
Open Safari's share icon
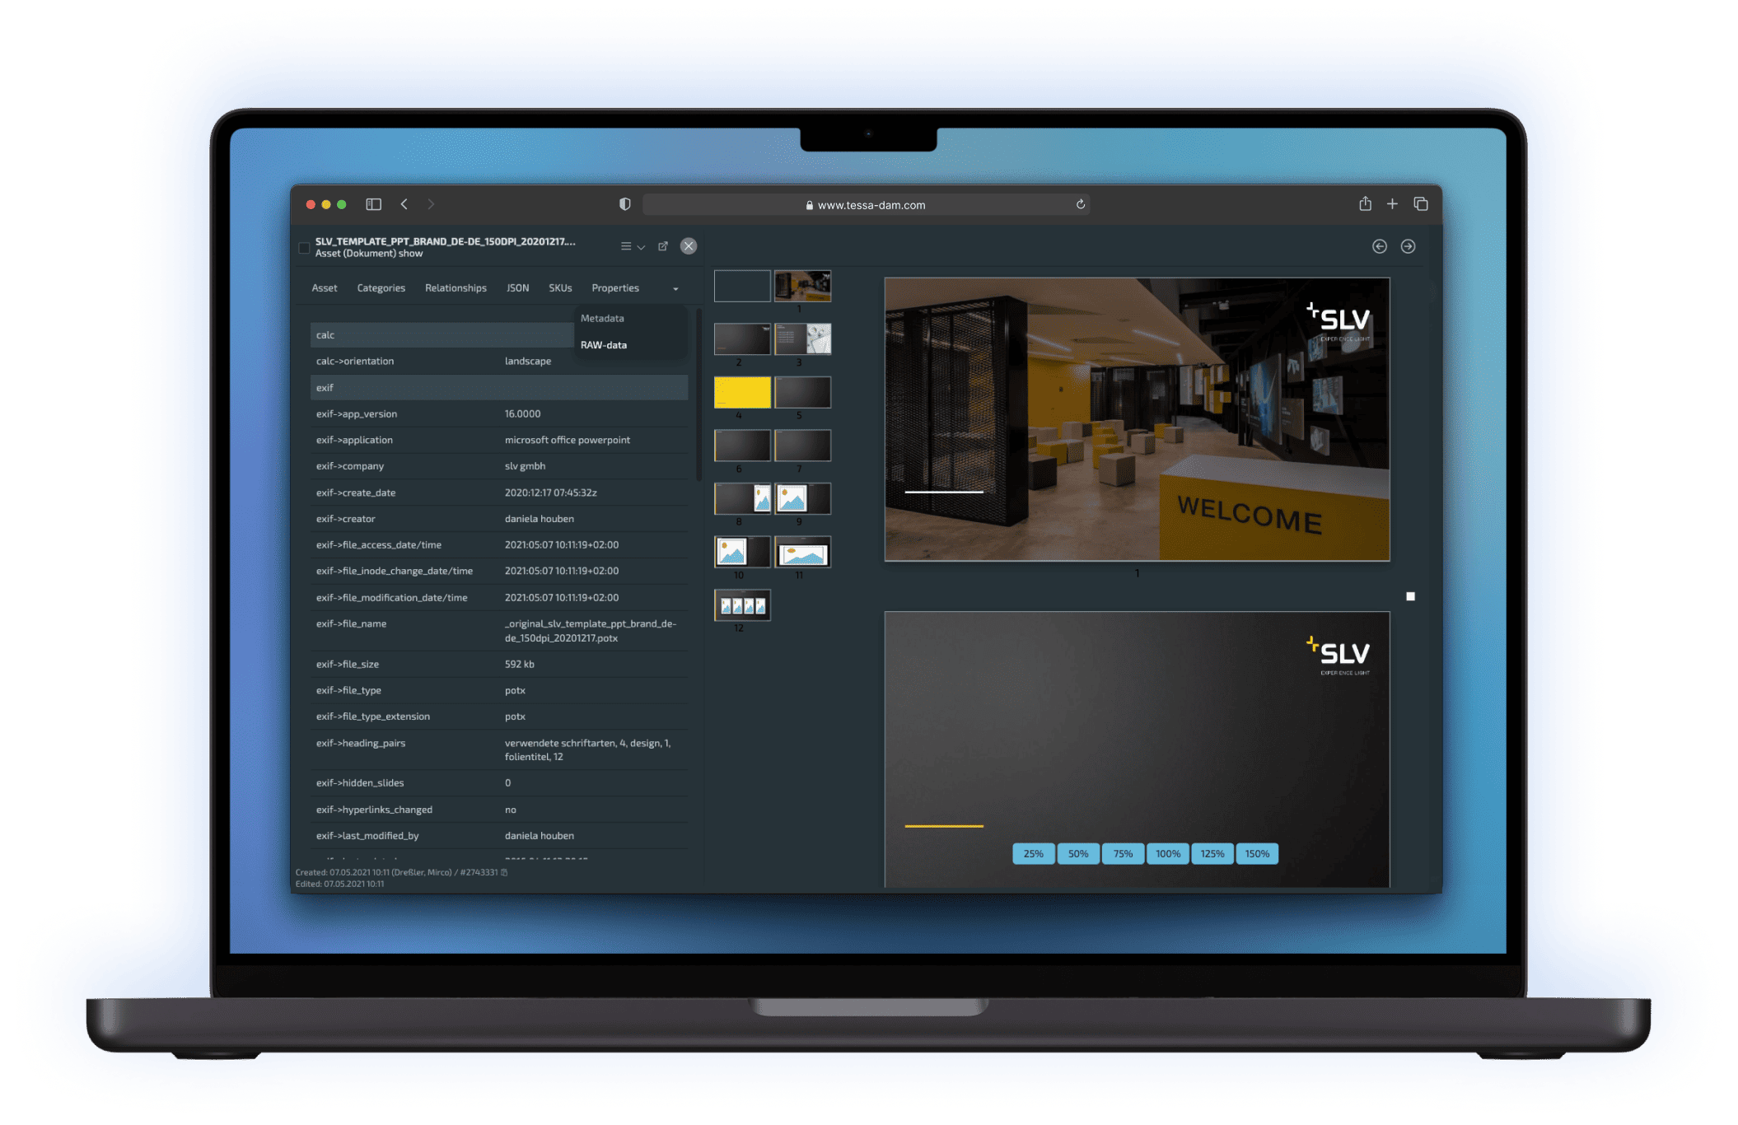point(1365,203)
